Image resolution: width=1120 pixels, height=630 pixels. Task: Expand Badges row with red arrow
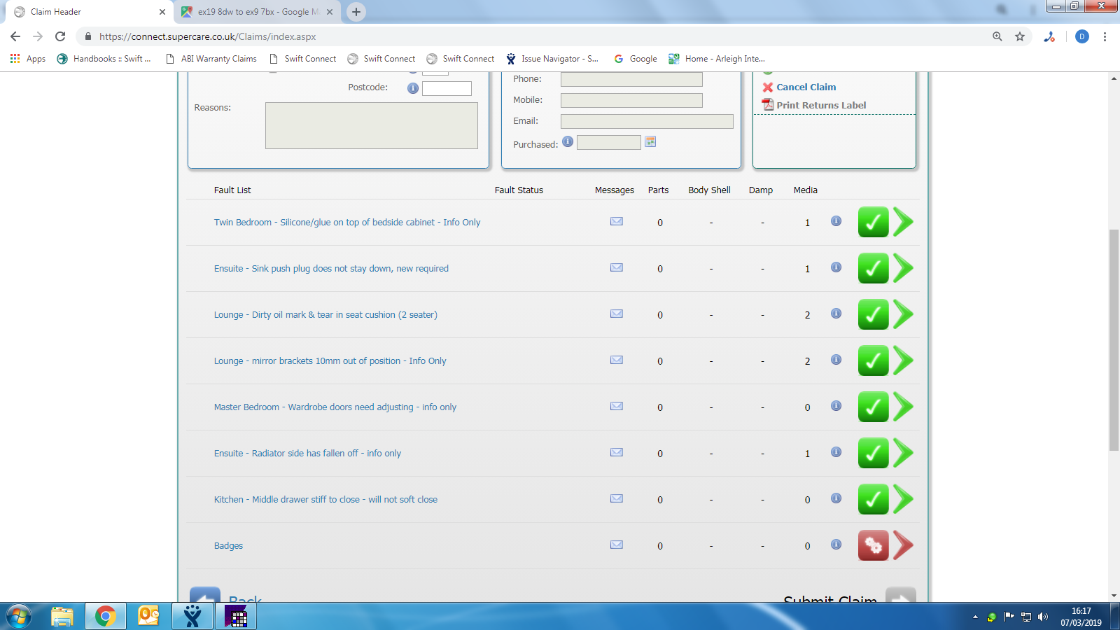(904, 545)
